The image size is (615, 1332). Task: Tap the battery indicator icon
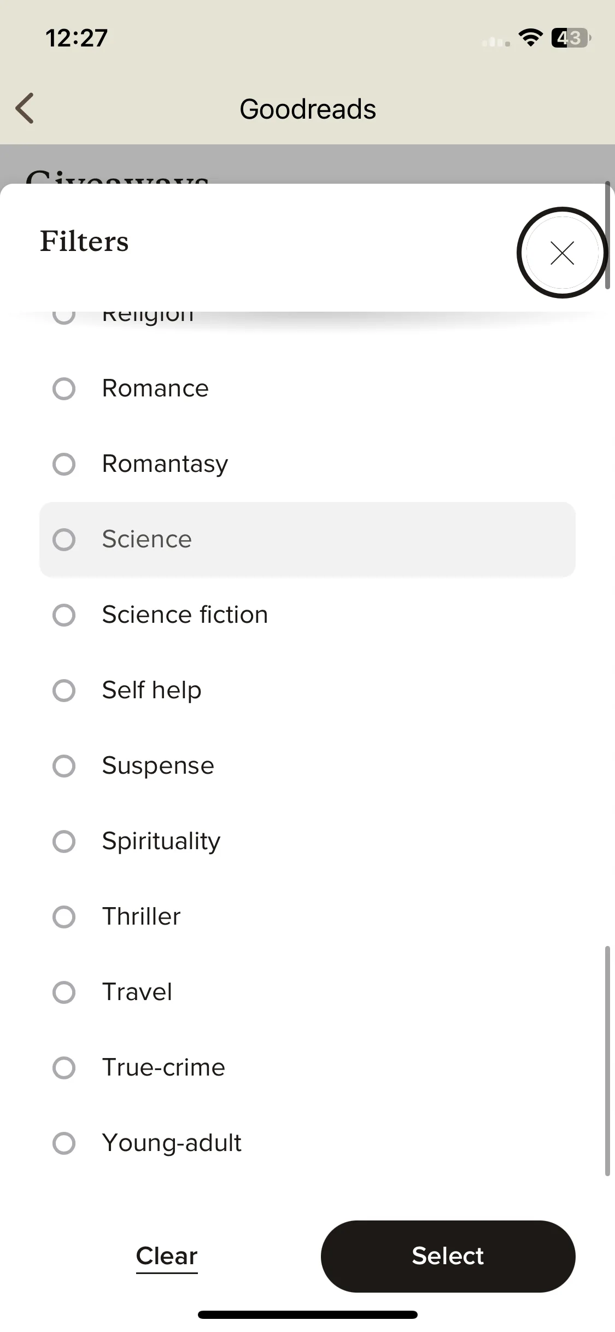coord(571,38)
